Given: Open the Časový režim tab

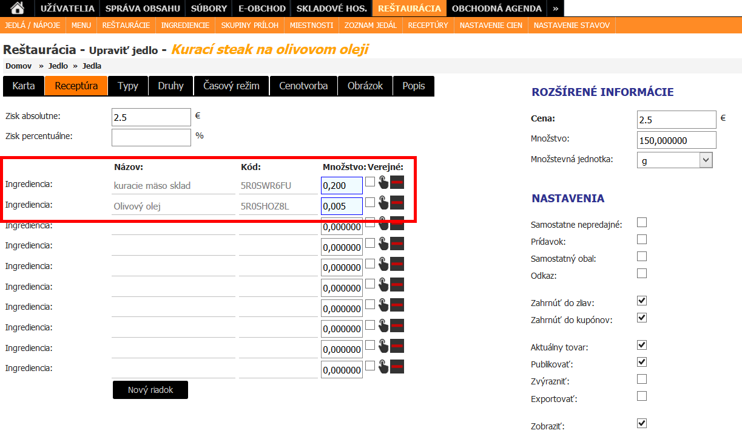Looking at the screenshot, I should pos(231,86).
